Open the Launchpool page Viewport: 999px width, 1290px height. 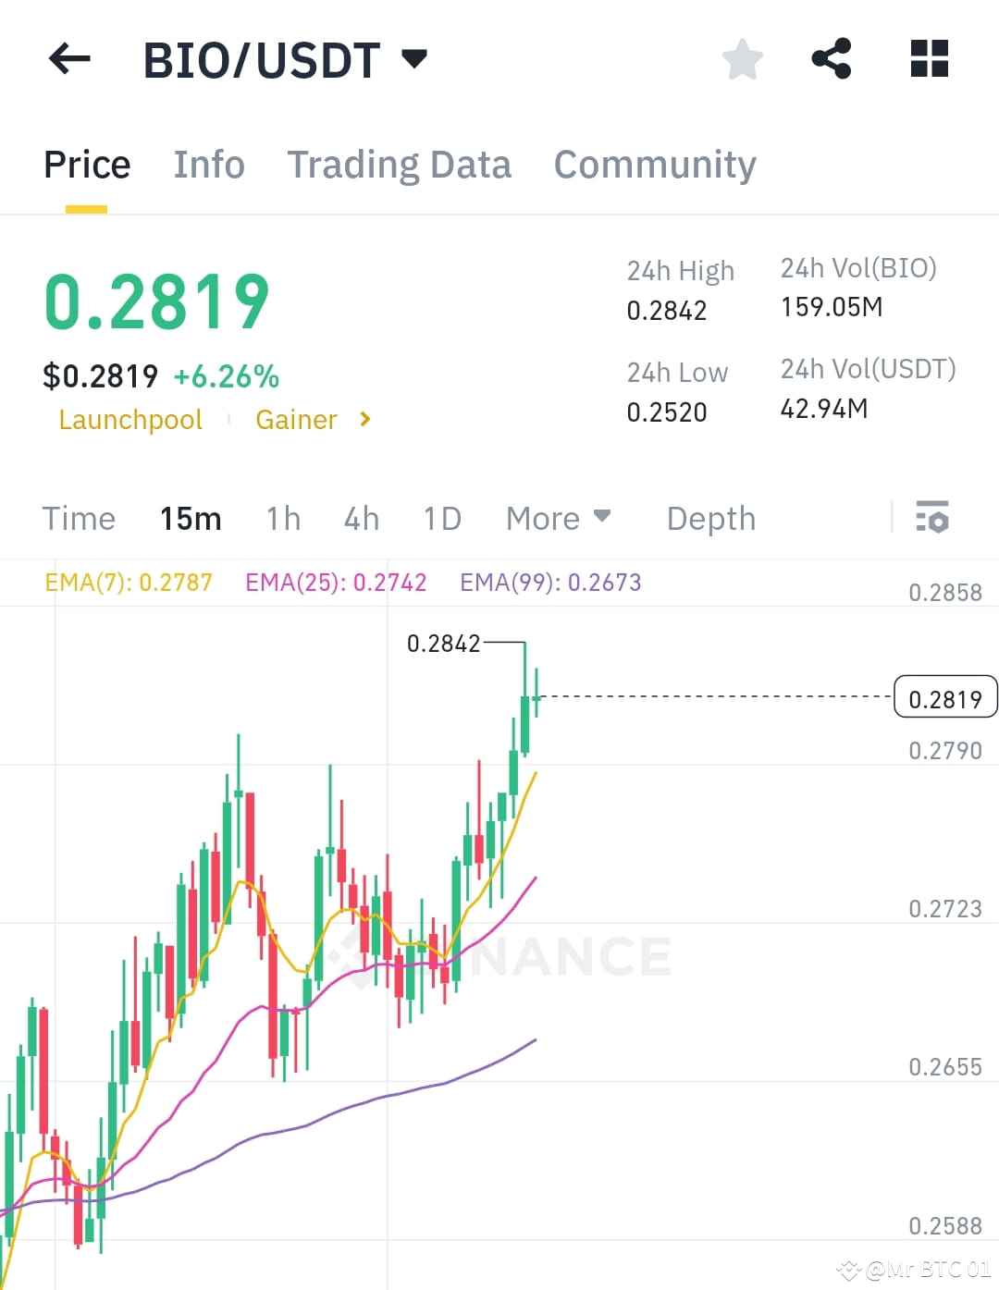(129, 419)
